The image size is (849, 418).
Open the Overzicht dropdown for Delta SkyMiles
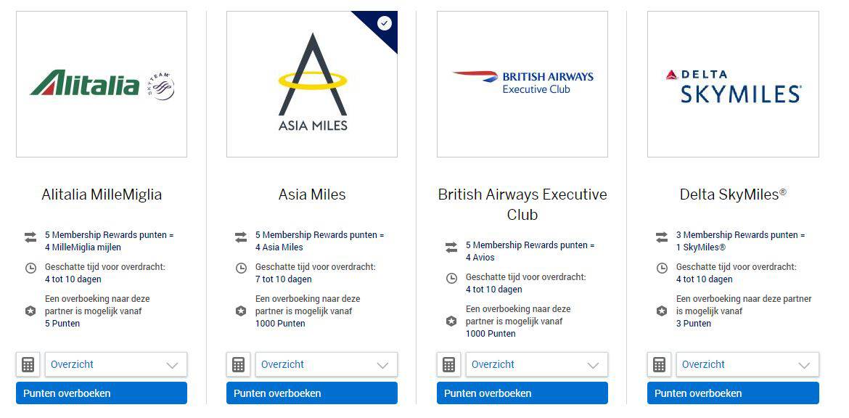[747, 364]
